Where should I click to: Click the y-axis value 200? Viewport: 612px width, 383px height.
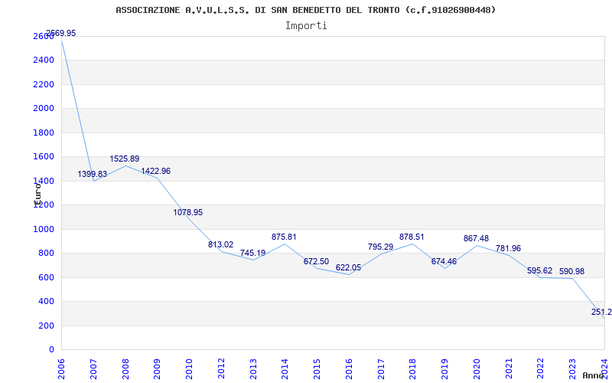[x=47, y=326]
